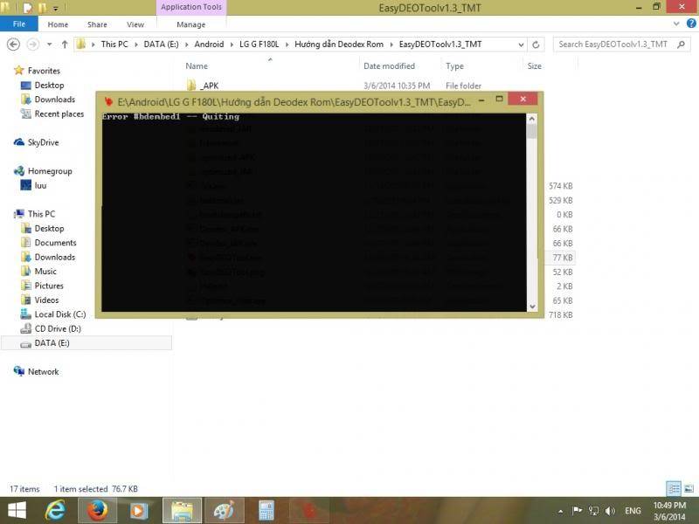Open Calculator from the taskbar

click(266, 510)
